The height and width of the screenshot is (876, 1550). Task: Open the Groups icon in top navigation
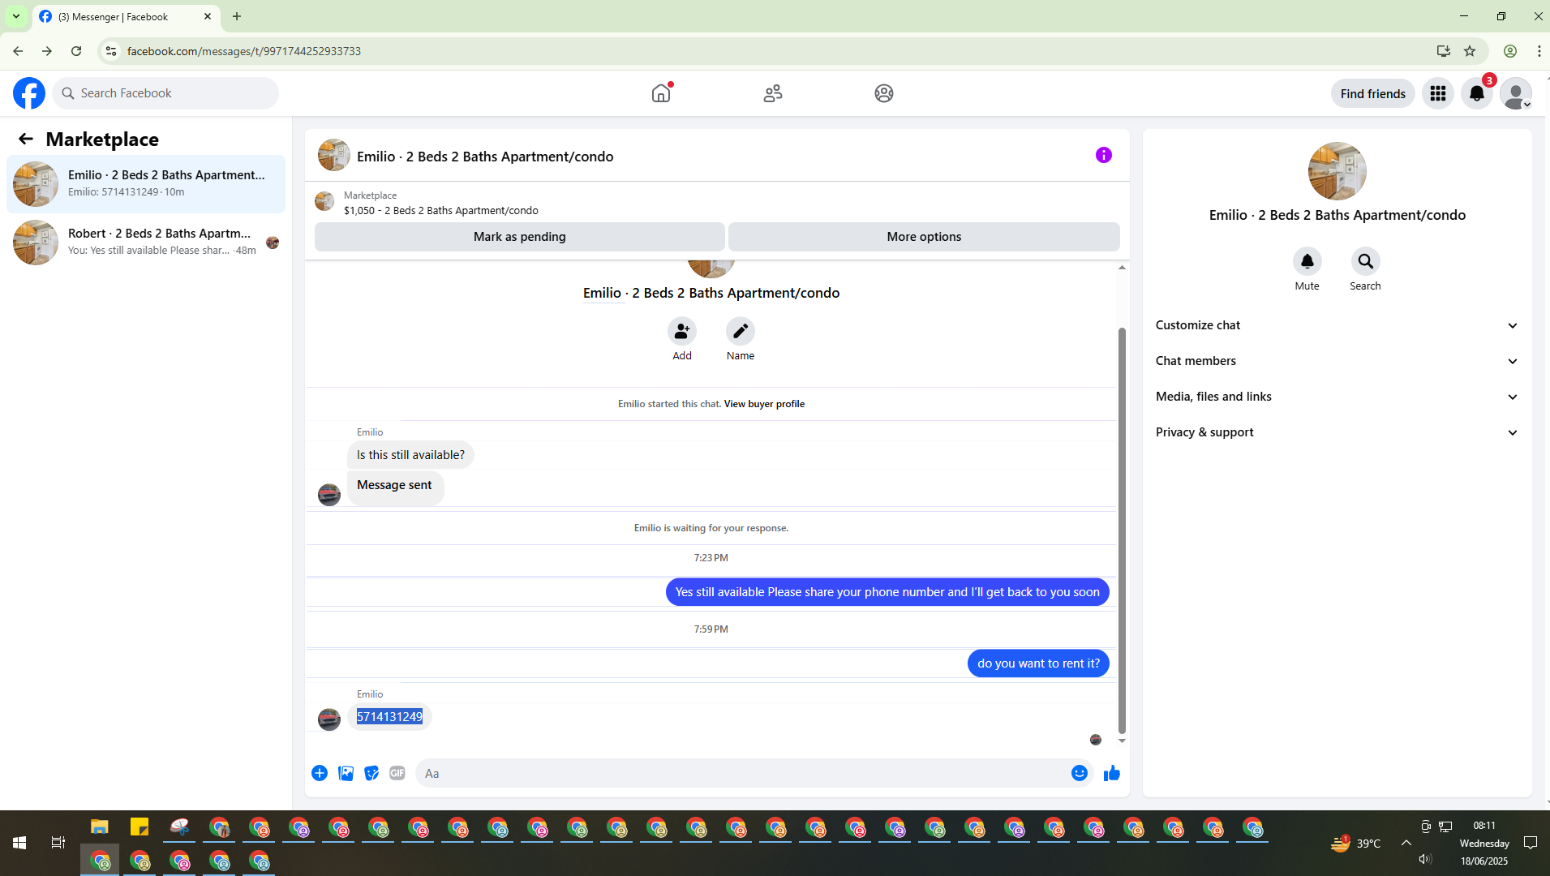tap(884, 93)
